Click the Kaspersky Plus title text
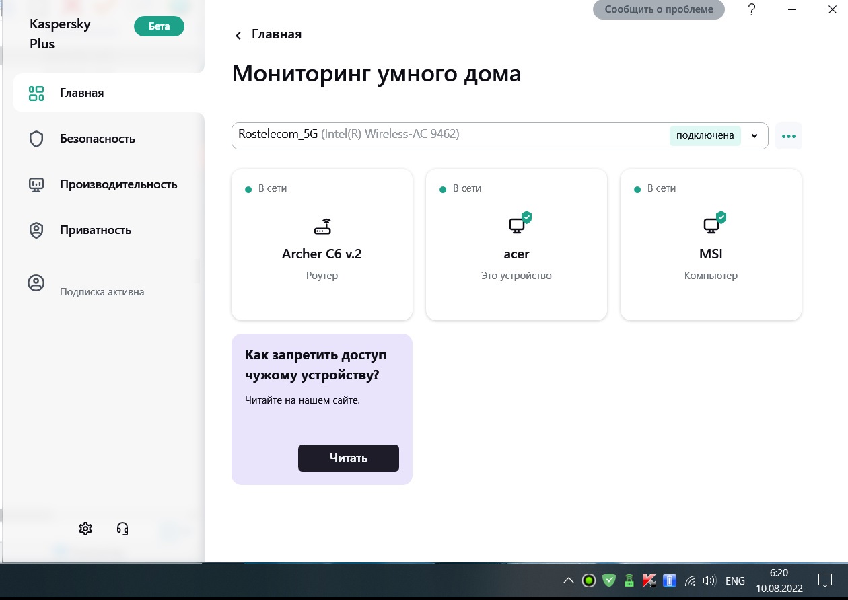Image resolution: width=848 pixels, height=600 pixels. [61, 34]
